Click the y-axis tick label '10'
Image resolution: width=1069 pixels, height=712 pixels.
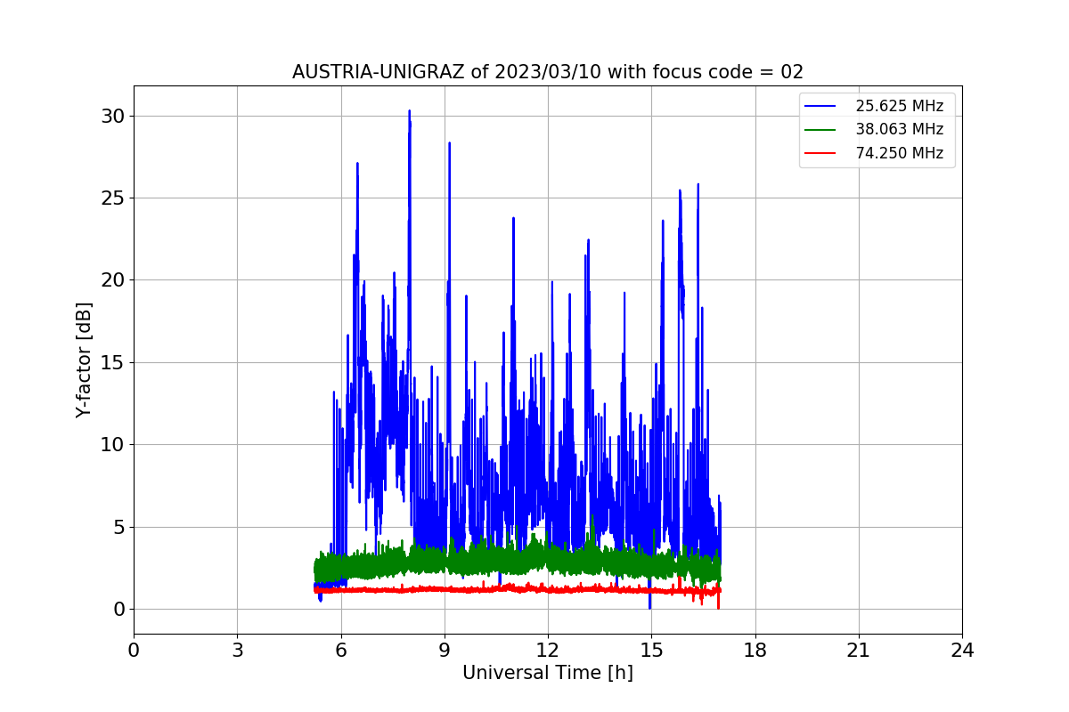(112, 444)
